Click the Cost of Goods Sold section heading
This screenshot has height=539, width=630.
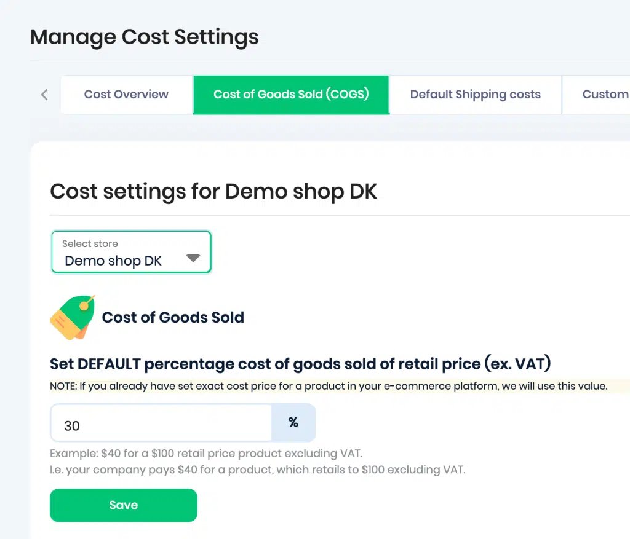(173, 318)
